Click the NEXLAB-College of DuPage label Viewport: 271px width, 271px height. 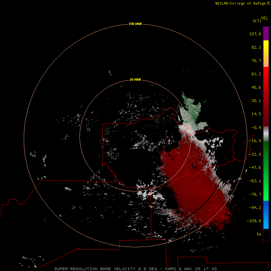[242, 3]
